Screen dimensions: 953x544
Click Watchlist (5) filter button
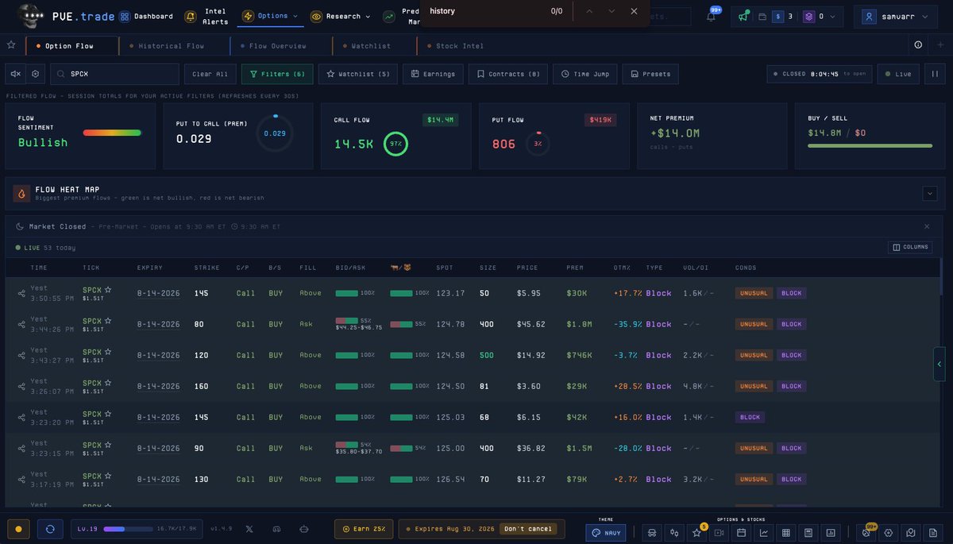(358, 74)
